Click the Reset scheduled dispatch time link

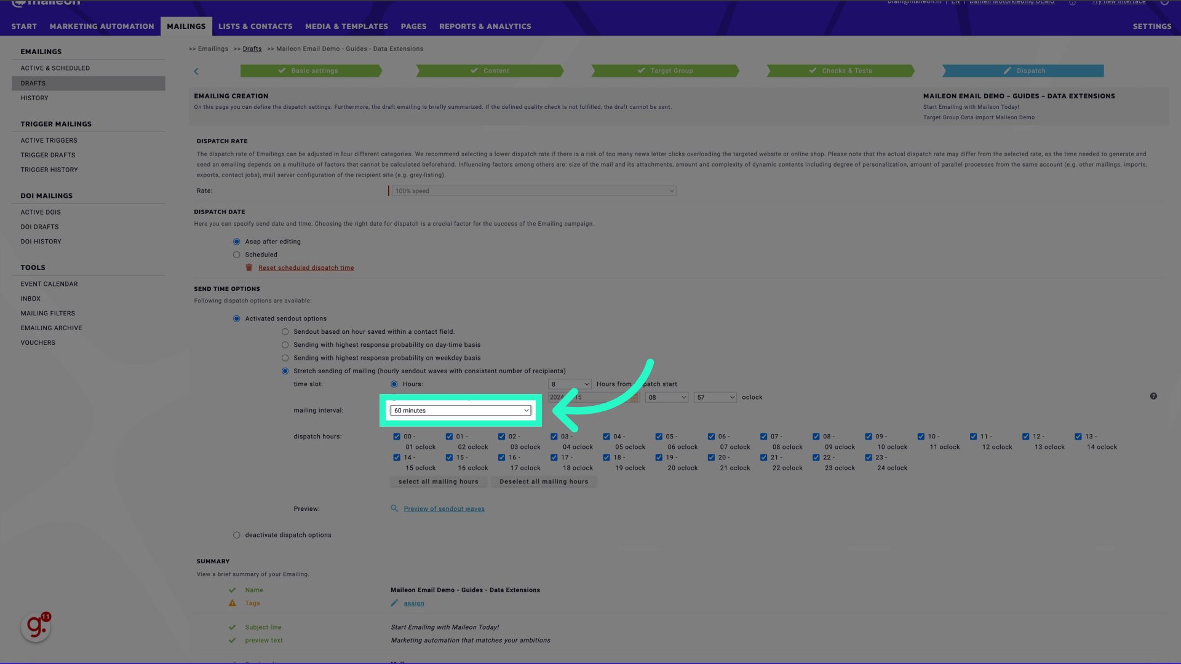306,267
